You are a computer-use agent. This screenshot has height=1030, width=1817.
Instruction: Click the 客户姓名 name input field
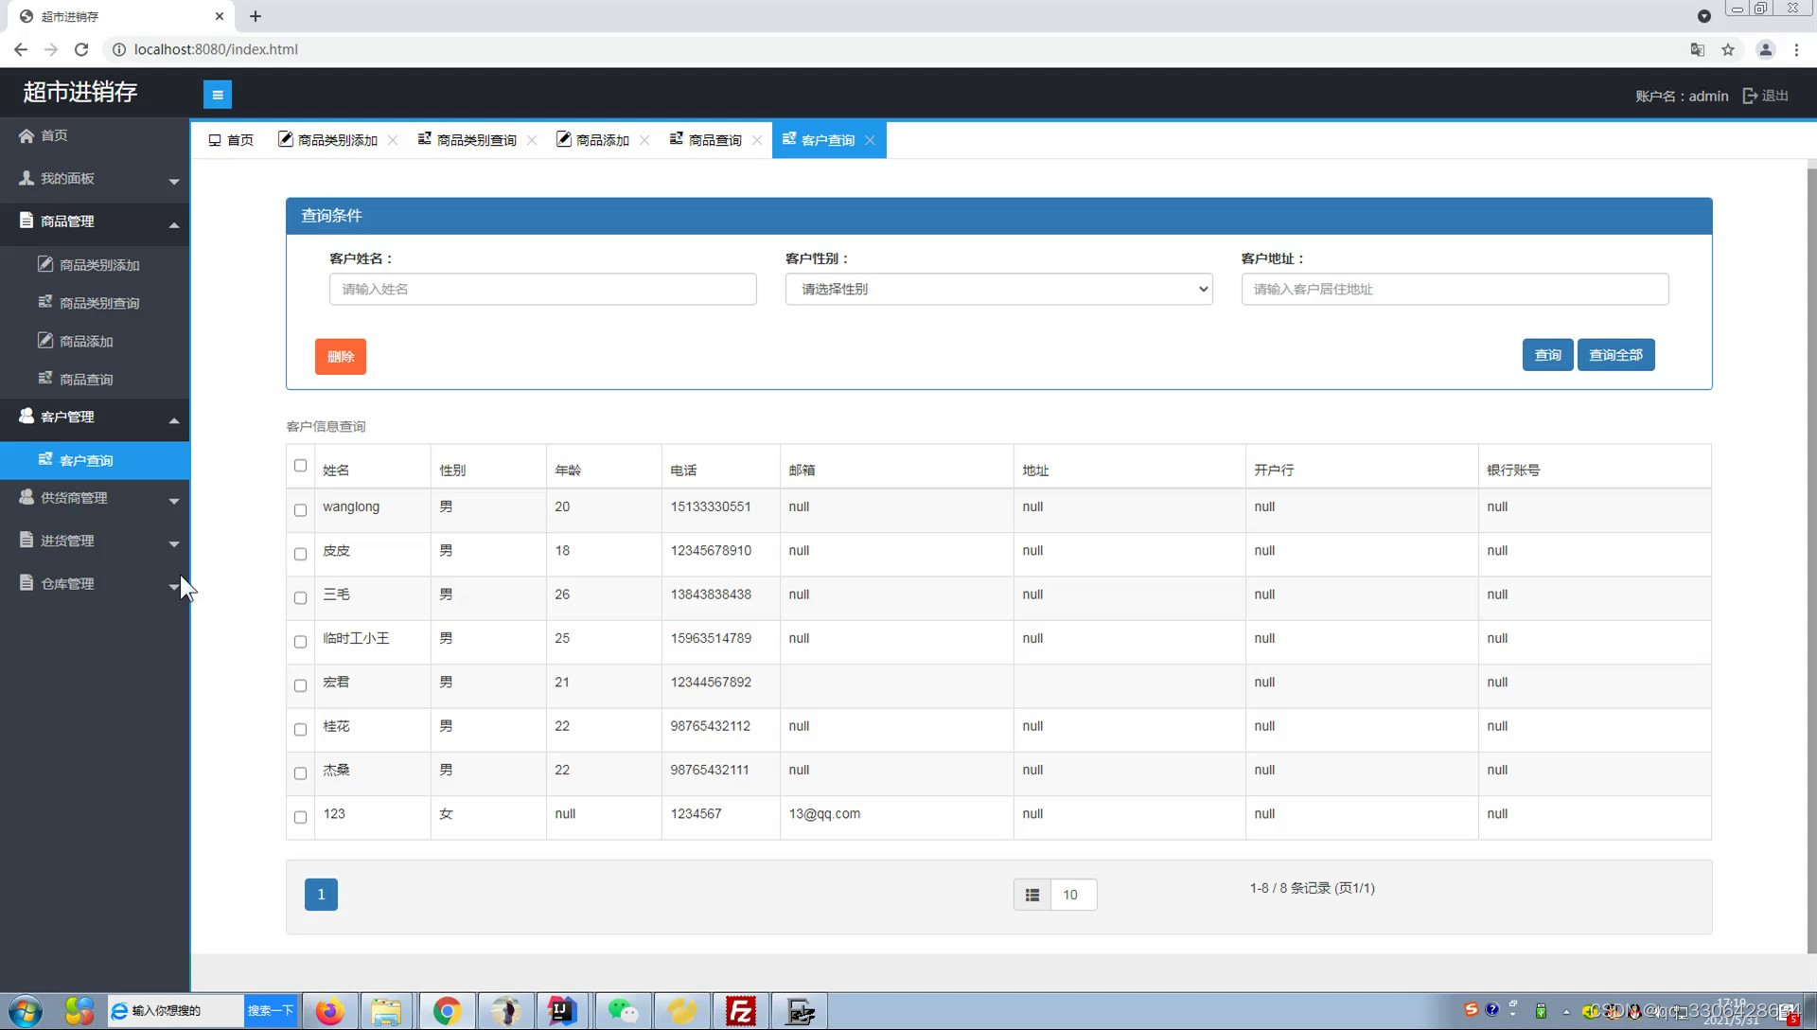(x=542, y=289)
